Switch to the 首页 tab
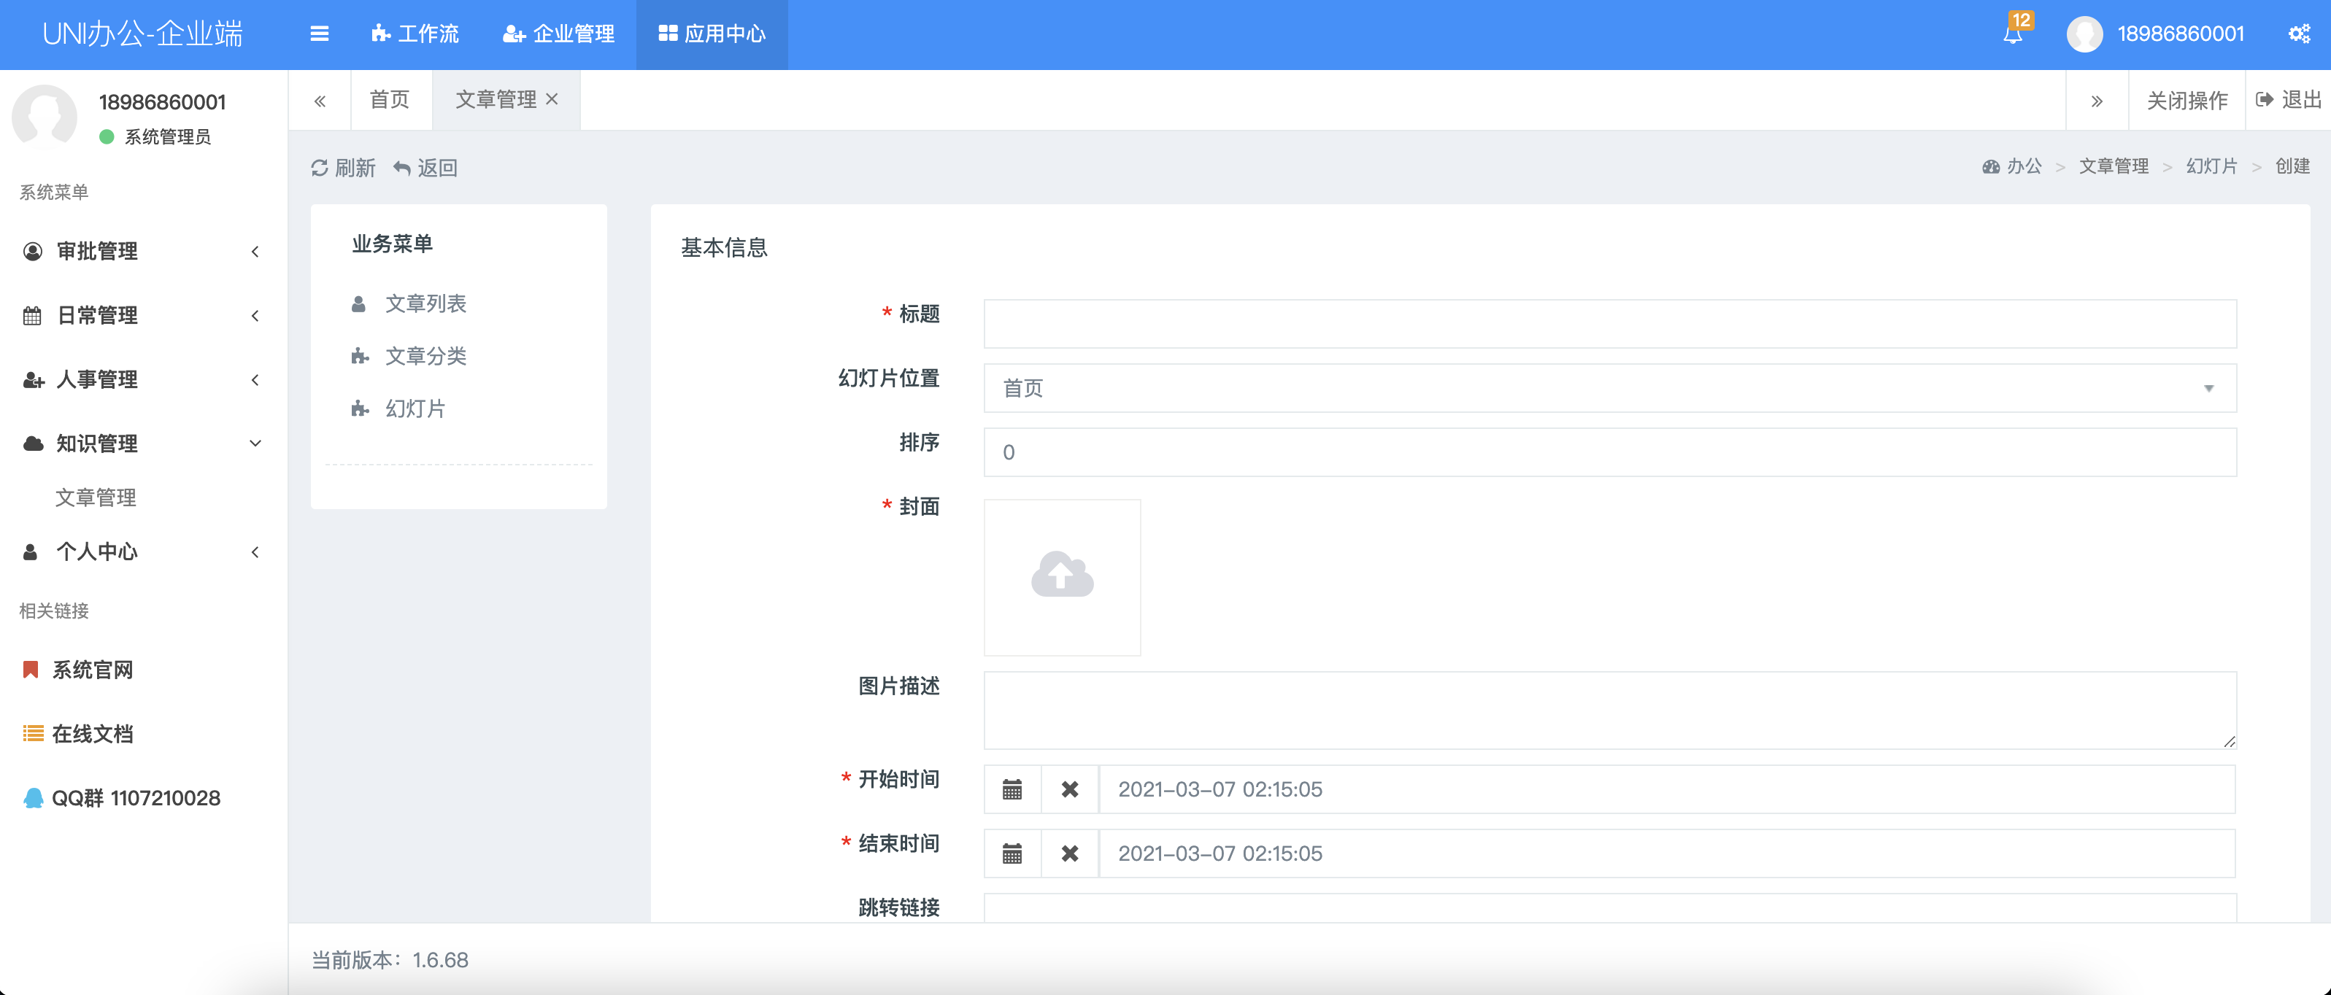The height and width of the screenshot is (995, 2331). (x=390, y=99)
